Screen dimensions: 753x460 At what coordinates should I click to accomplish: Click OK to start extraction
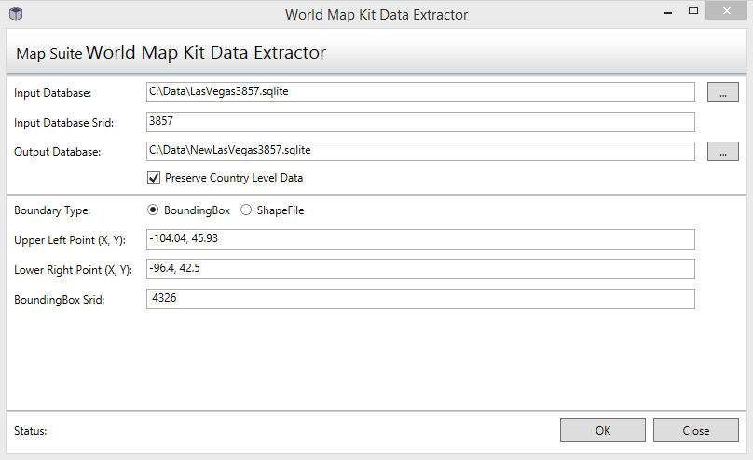tap(603, 430)
